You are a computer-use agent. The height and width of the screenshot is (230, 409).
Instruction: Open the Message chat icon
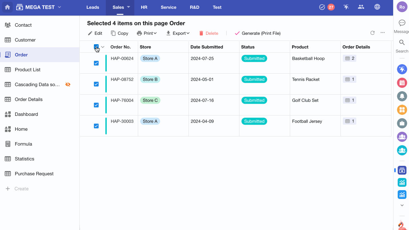pos(402,23)
